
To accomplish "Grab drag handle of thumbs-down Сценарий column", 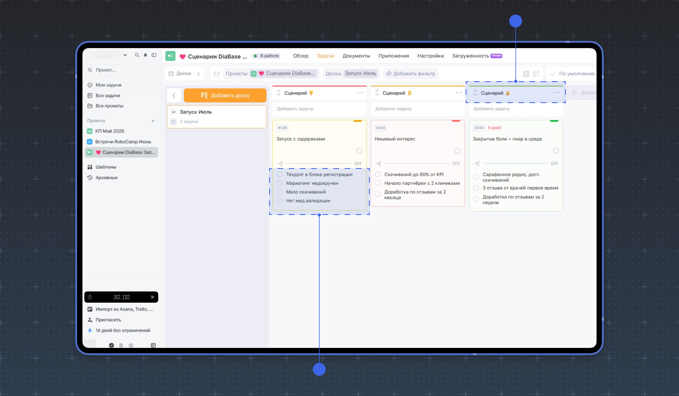I will pos(278,93).
